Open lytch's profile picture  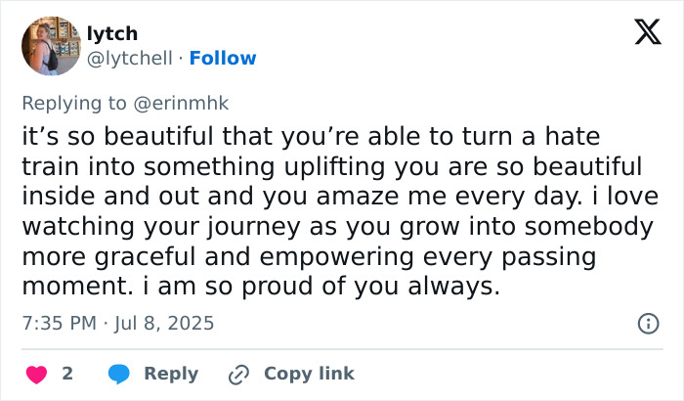[50, 45]
